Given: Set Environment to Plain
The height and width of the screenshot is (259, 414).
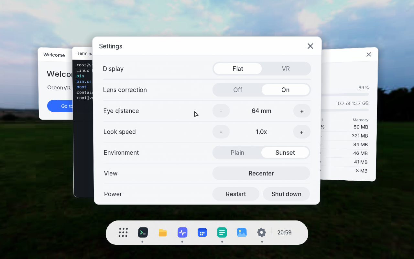Looking at the screenshot, I should 237,152.
